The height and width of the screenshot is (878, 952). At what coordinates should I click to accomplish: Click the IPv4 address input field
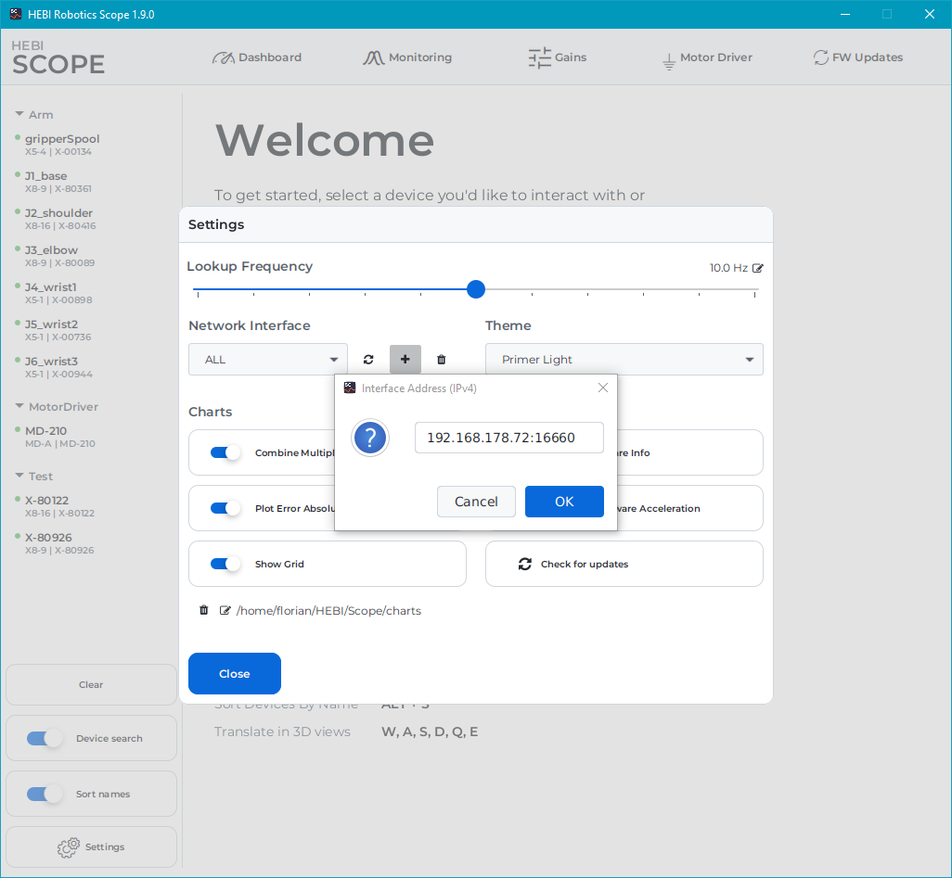tap(508, 437)
